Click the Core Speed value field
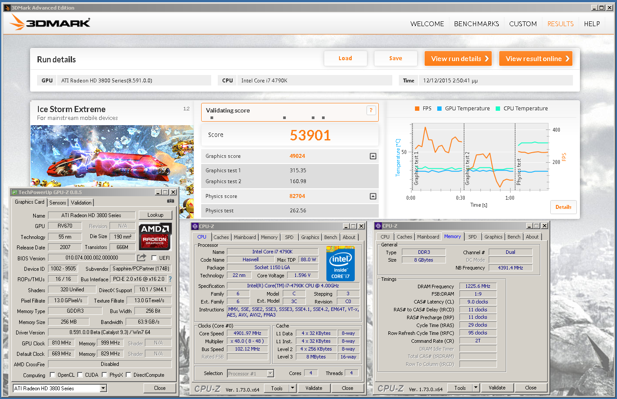 pyautogui.click(x=247, y=333)
